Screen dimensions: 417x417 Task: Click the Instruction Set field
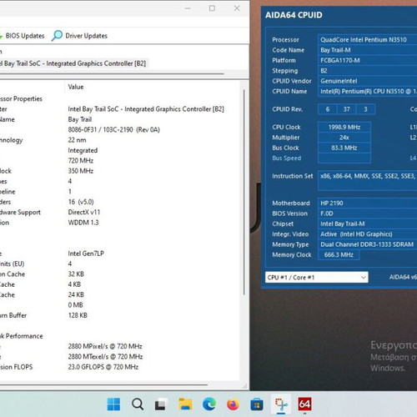367,181
